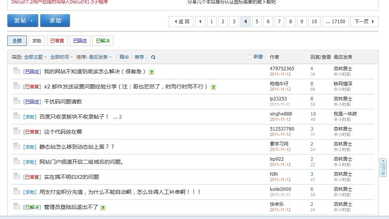Click the 回顶部 back-to-top icon
389x219 pixels.
coord(383,168)
